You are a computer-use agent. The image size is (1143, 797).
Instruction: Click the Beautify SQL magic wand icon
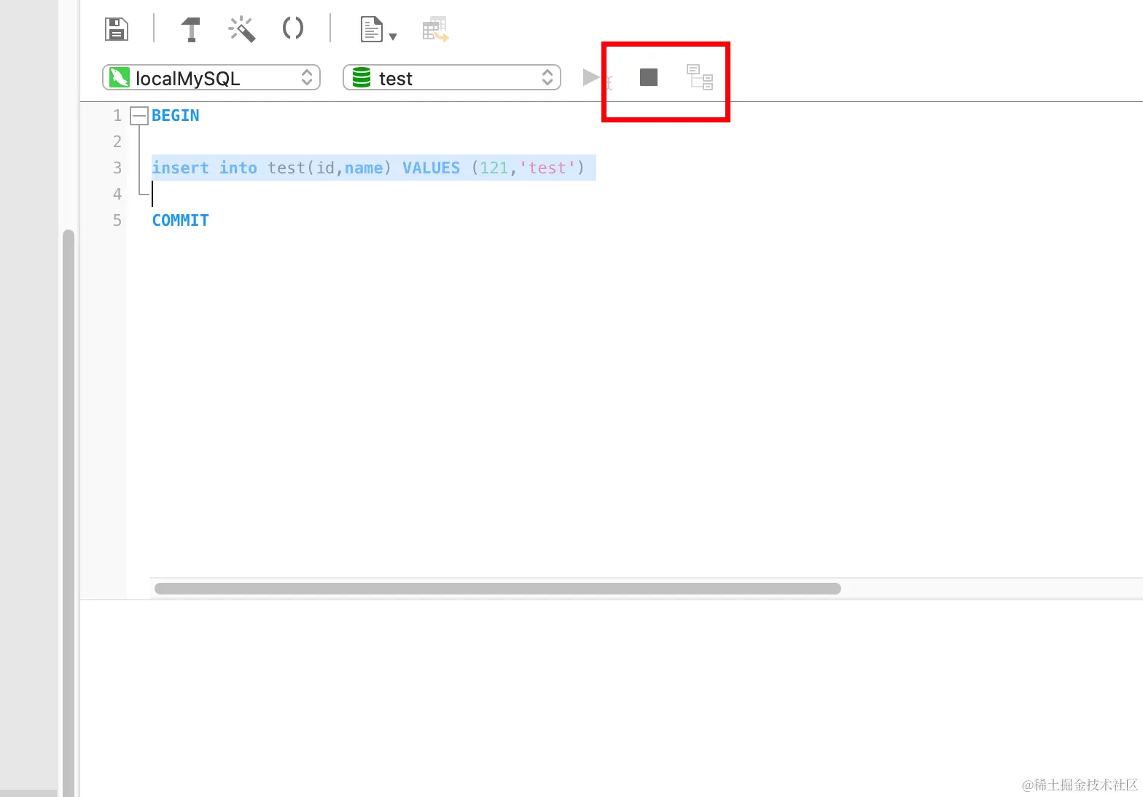[242, 29]
